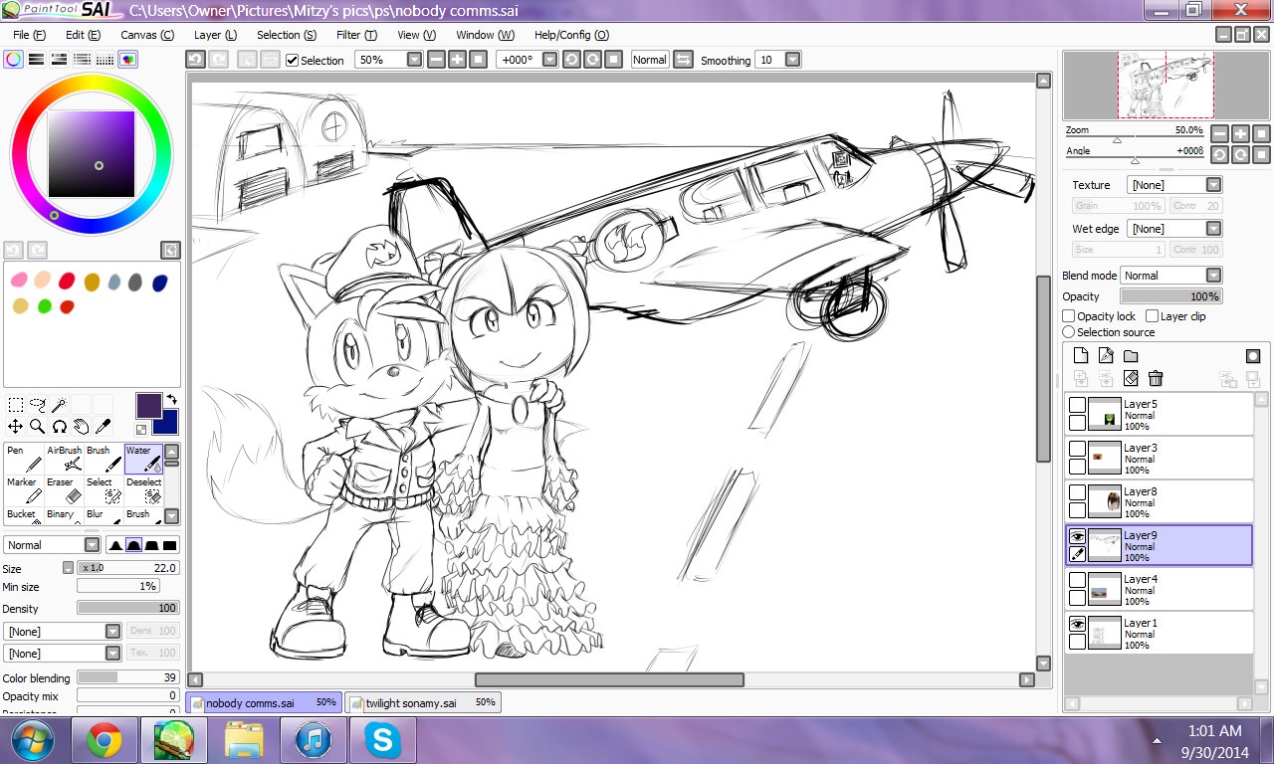Select the eyedropper color picker tool
Viewport: 1274px width, 764px height.
102,427
